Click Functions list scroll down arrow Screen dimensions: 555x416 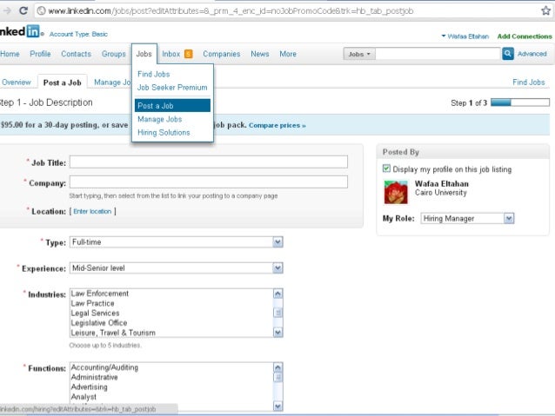pos(277,406)
